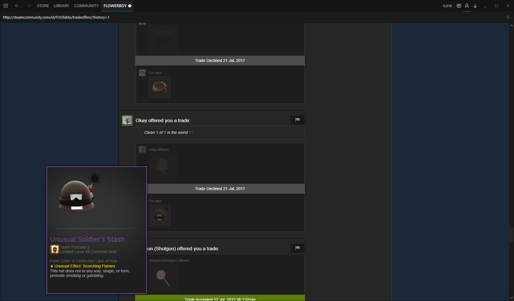514x301 pixels.
Task: Click the back navigation arrow
Action: point(17,6)
